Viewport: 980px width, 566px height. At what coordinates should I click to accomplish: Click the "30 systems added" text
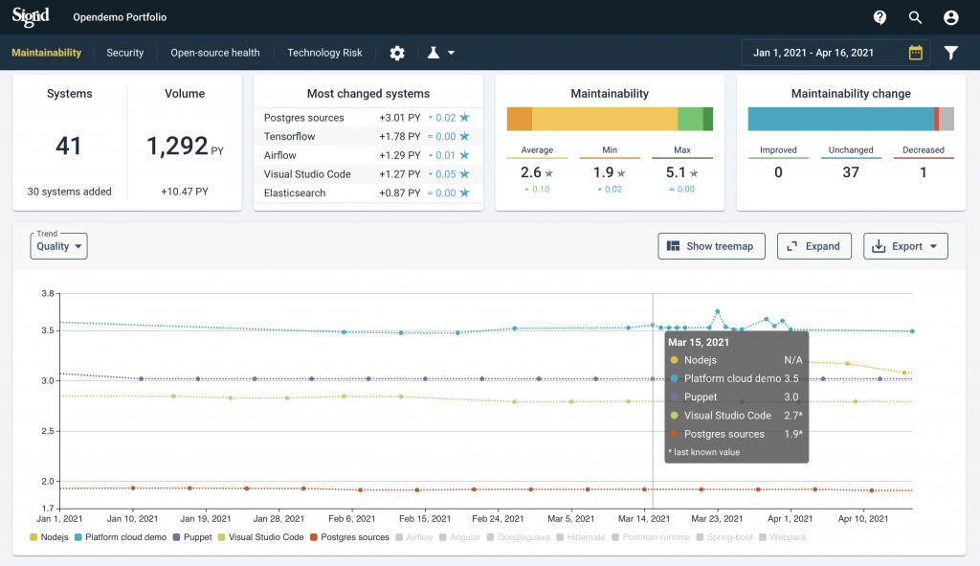point(69,192)
